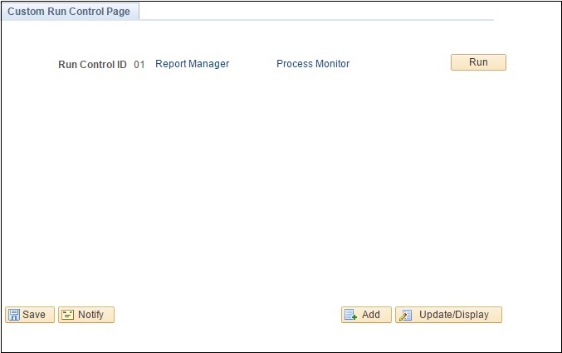Save the run control page

[x=30, y=315]
